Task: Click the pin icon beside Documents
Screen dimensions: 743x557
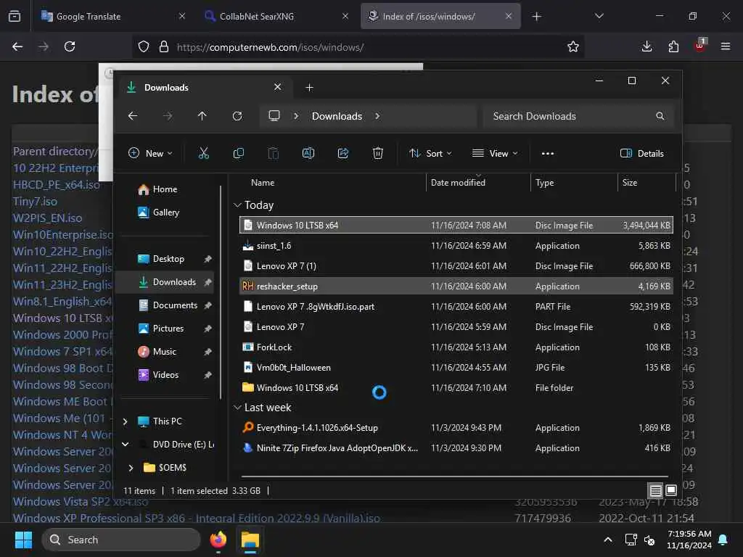Action: coord(208,305)
